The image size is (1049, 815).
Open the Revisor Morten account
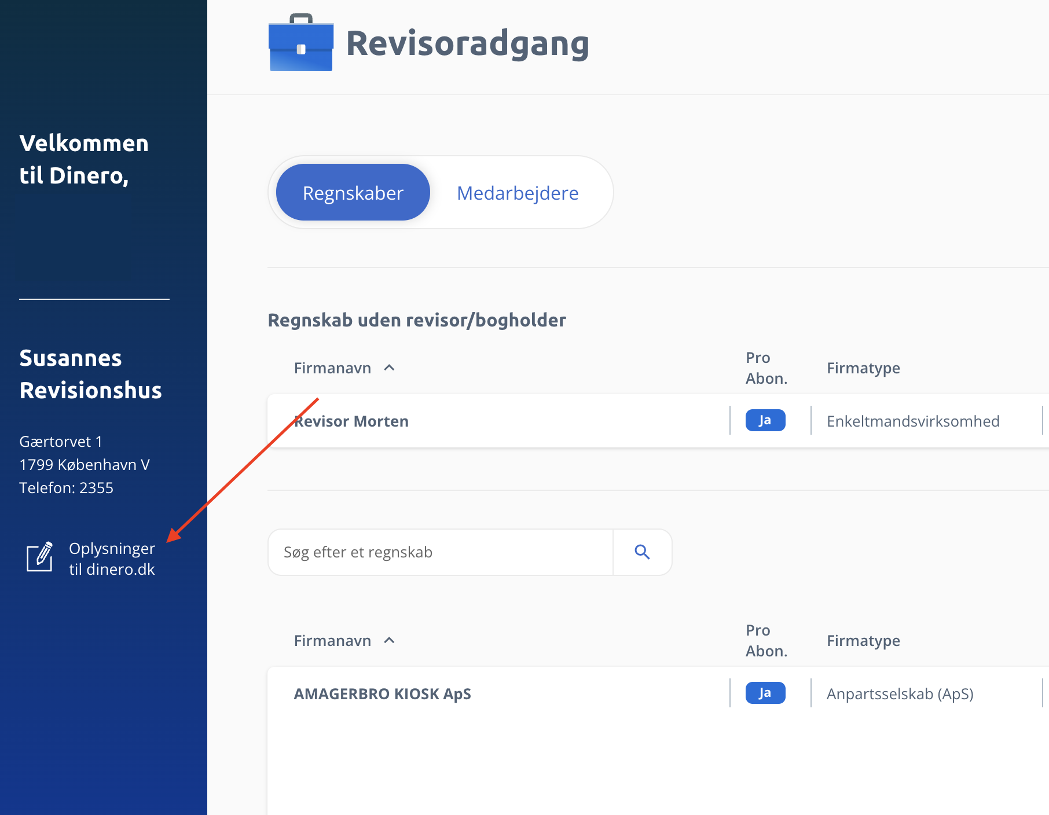point(351,421)
